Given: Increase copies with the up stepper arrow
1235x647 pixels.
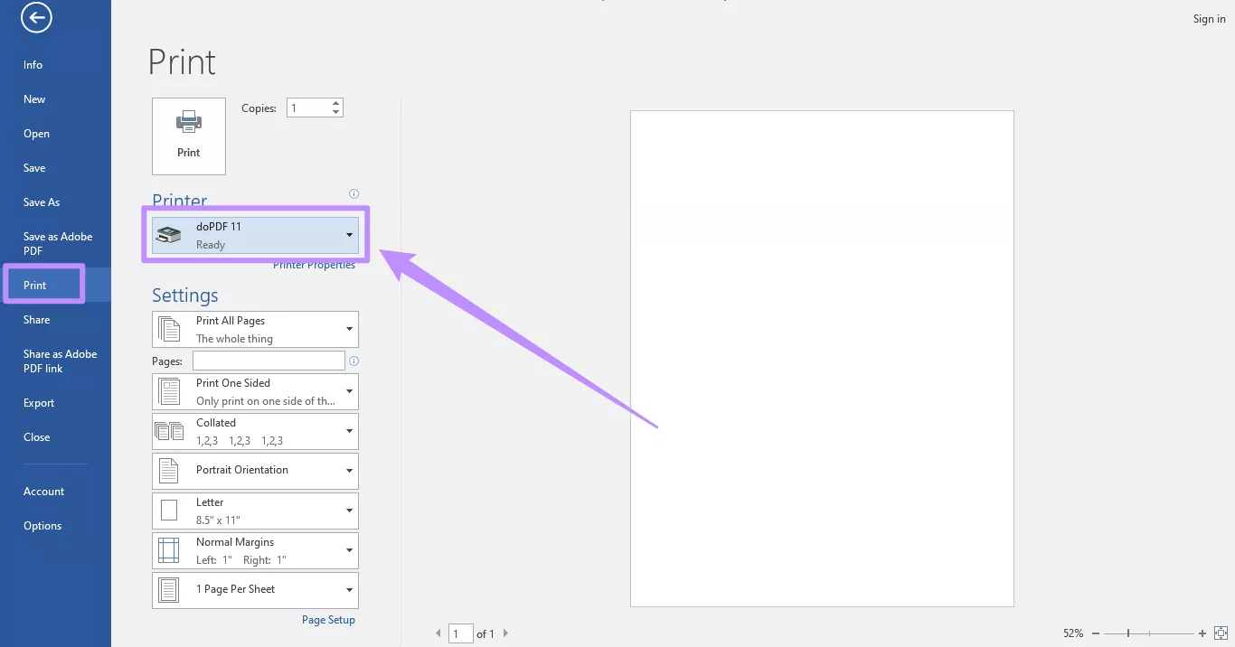Looking at the screenshot, I should pyautogui.click(x=335, y=102).
